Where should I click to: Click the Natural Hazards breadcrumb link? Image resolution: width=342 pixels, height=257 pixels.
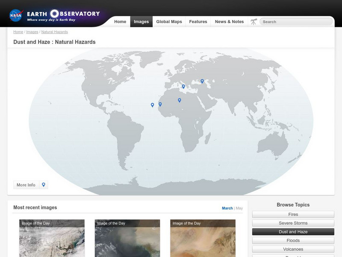click(x=54, y=32)
